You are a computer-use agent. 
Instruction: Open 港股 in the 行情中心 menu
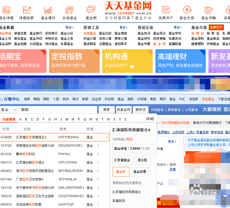130,99
